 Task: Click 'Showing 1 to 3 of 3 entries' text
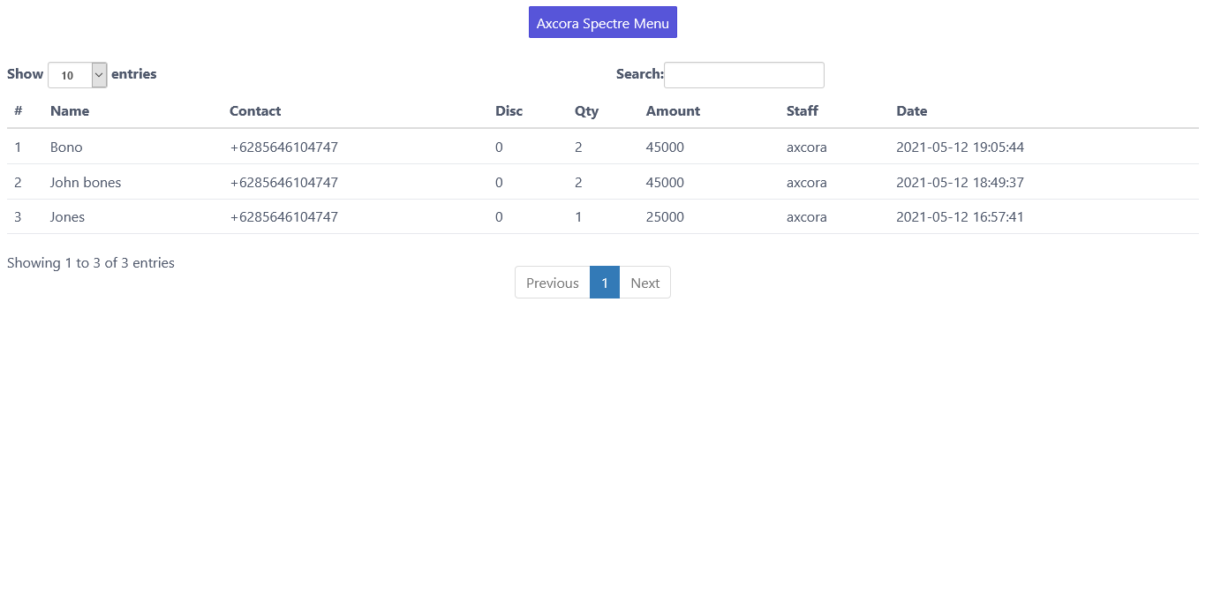pos(91,263)
